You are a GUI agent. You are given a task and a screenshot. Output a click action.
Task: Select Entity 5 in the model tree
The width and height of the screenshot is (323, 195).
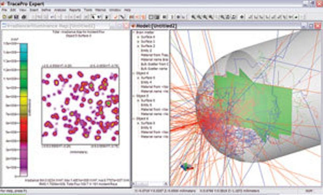pyautogui.click(x=146, y=105)
